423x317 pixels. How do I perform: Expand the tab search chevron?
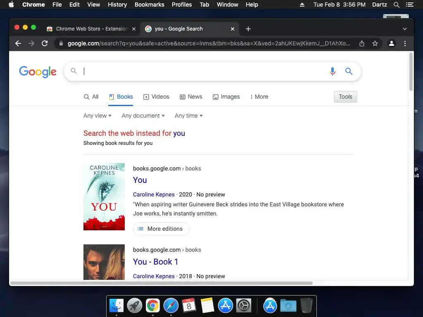[x=405, y=29]
